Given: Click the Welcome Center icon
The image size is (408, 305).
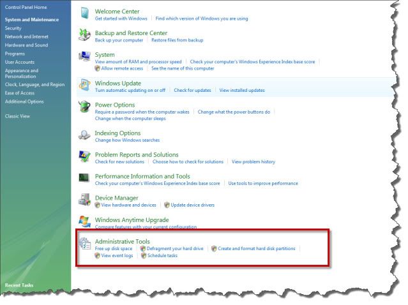Looking at the screenshot, I should point(84,13).
